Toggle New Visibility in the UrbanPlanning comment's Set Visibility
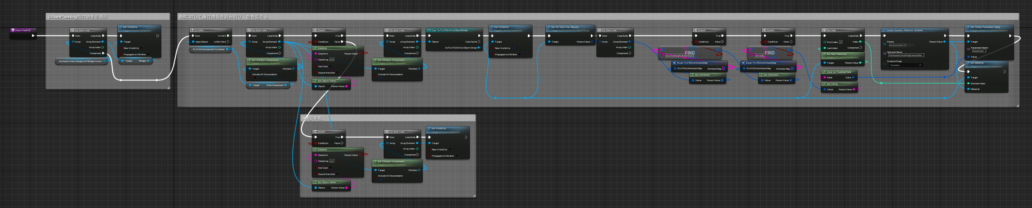The image size is (1032, 208). (141, 48)
